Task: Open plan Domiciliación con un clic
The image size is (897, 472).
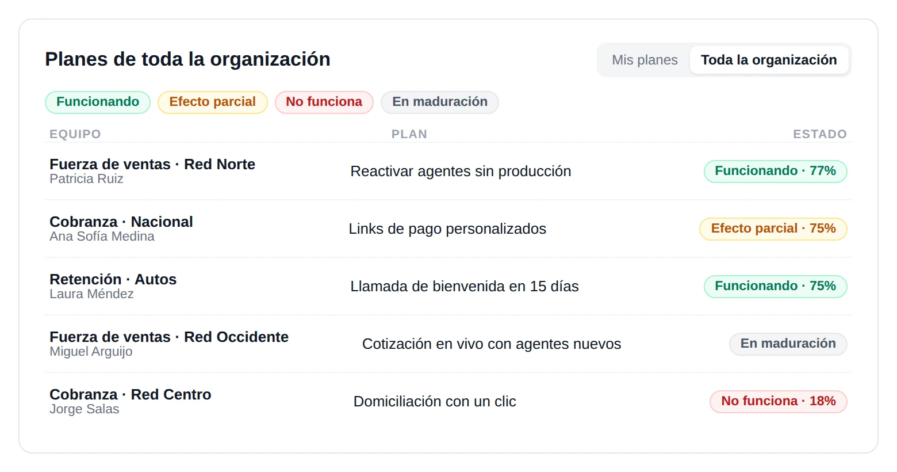Action: tap(435, 401)
